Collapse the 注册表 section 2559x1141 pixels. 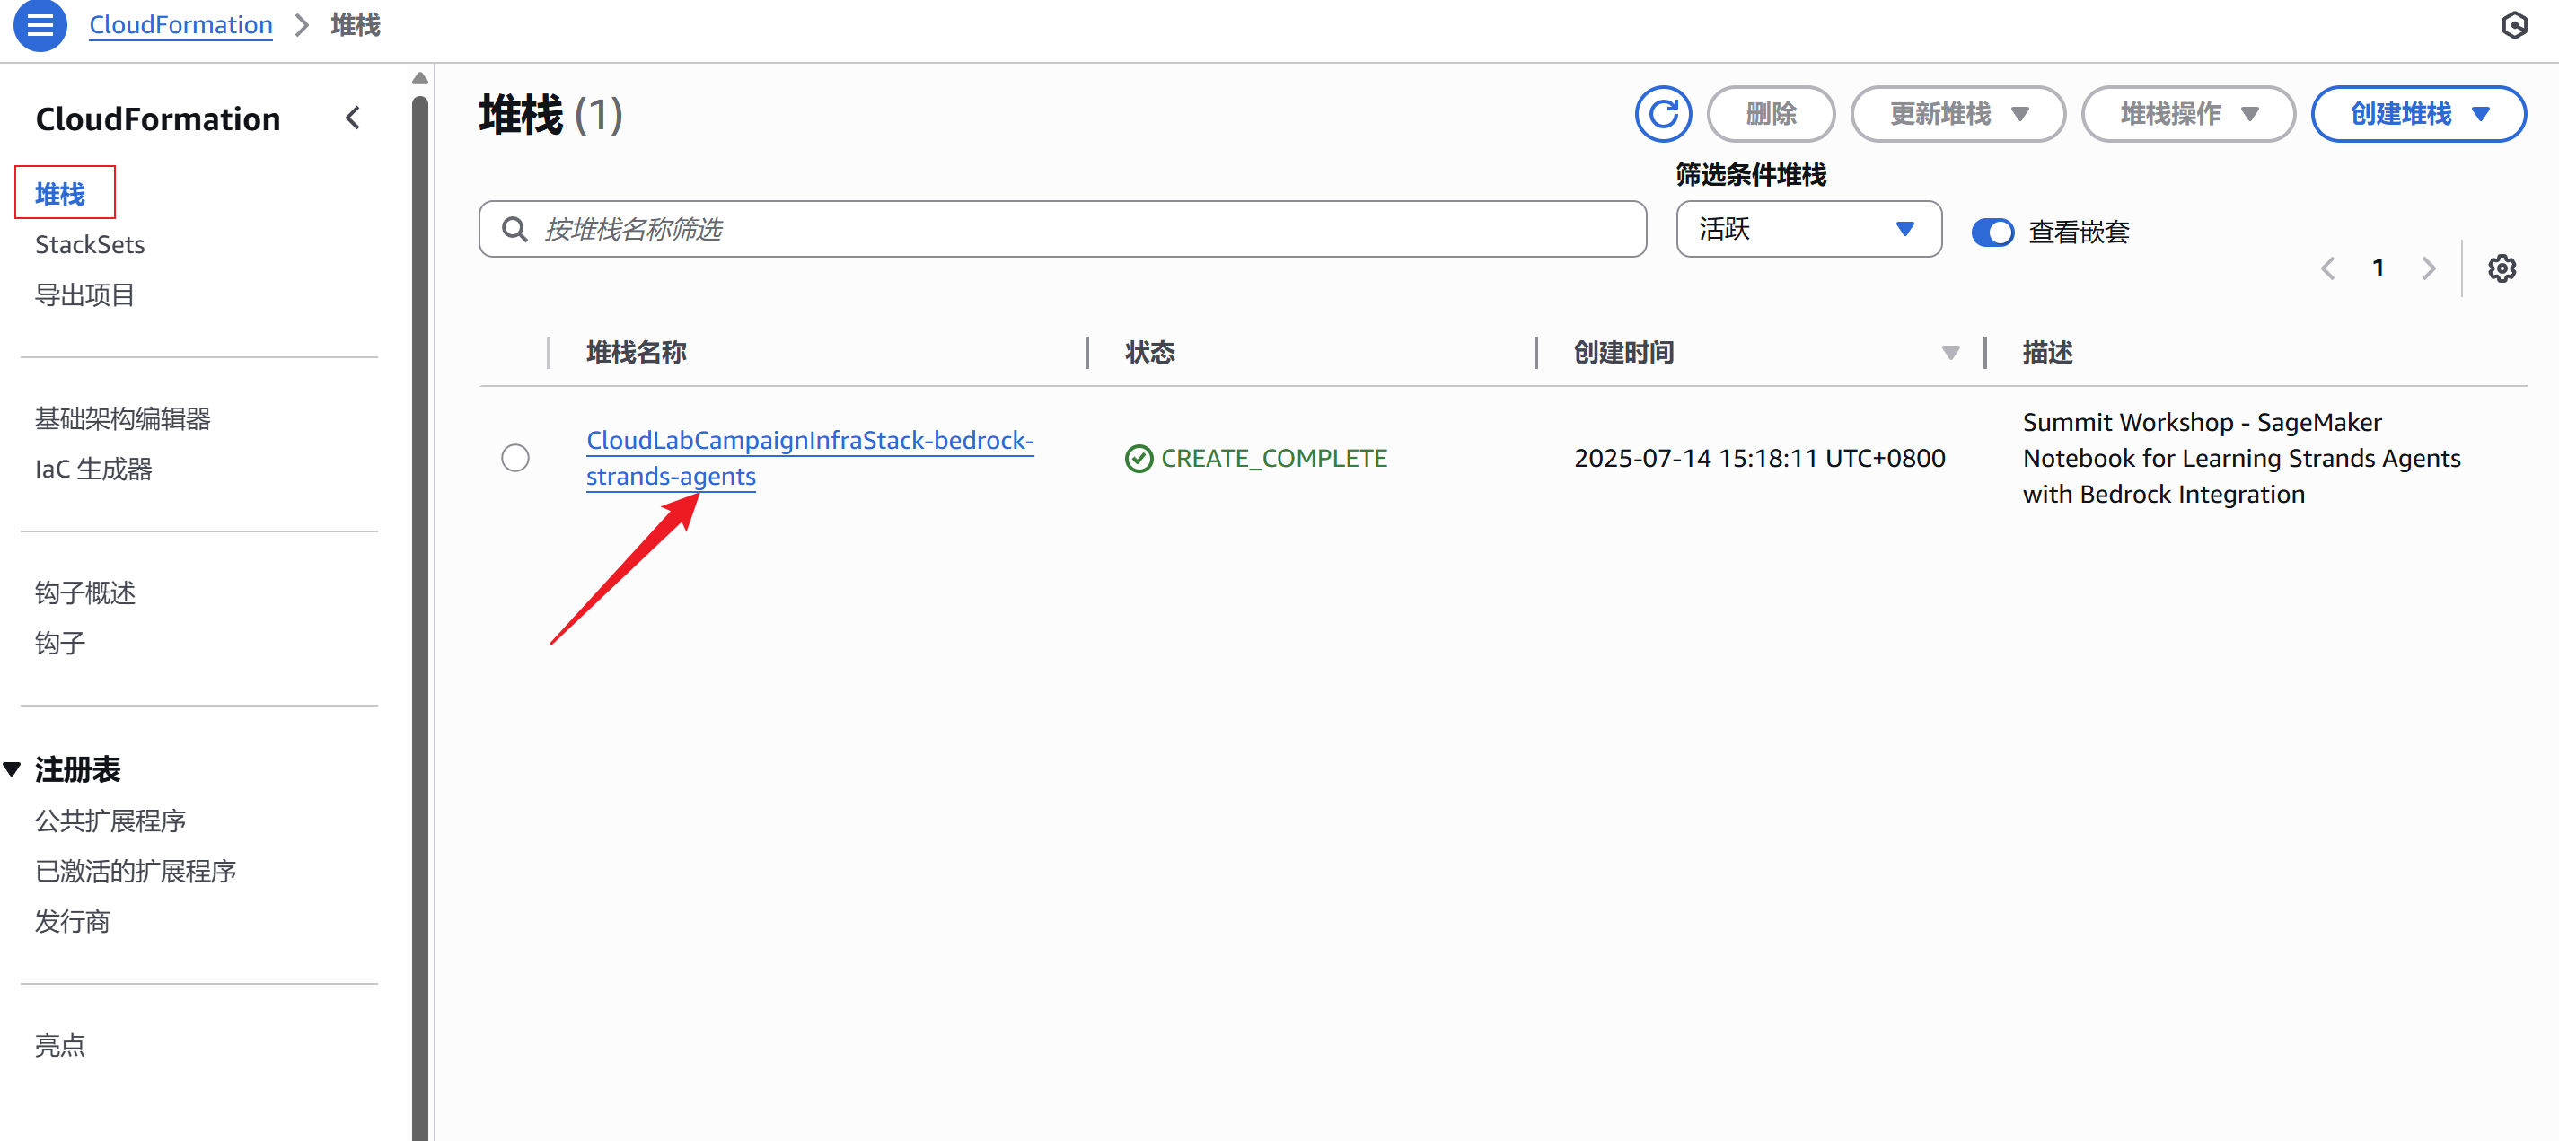tap(13, 769)
